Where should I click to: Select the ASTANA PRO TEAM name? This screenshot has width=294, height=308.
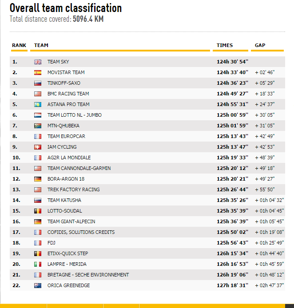point(68,104)
